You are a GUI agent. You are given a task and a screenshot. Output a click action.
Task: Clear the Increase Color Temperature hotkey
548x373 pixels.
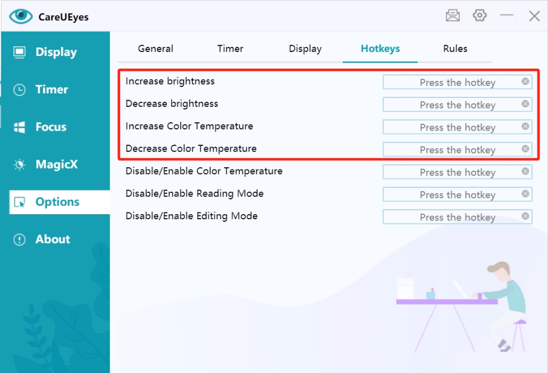click(x=525, y=127)
